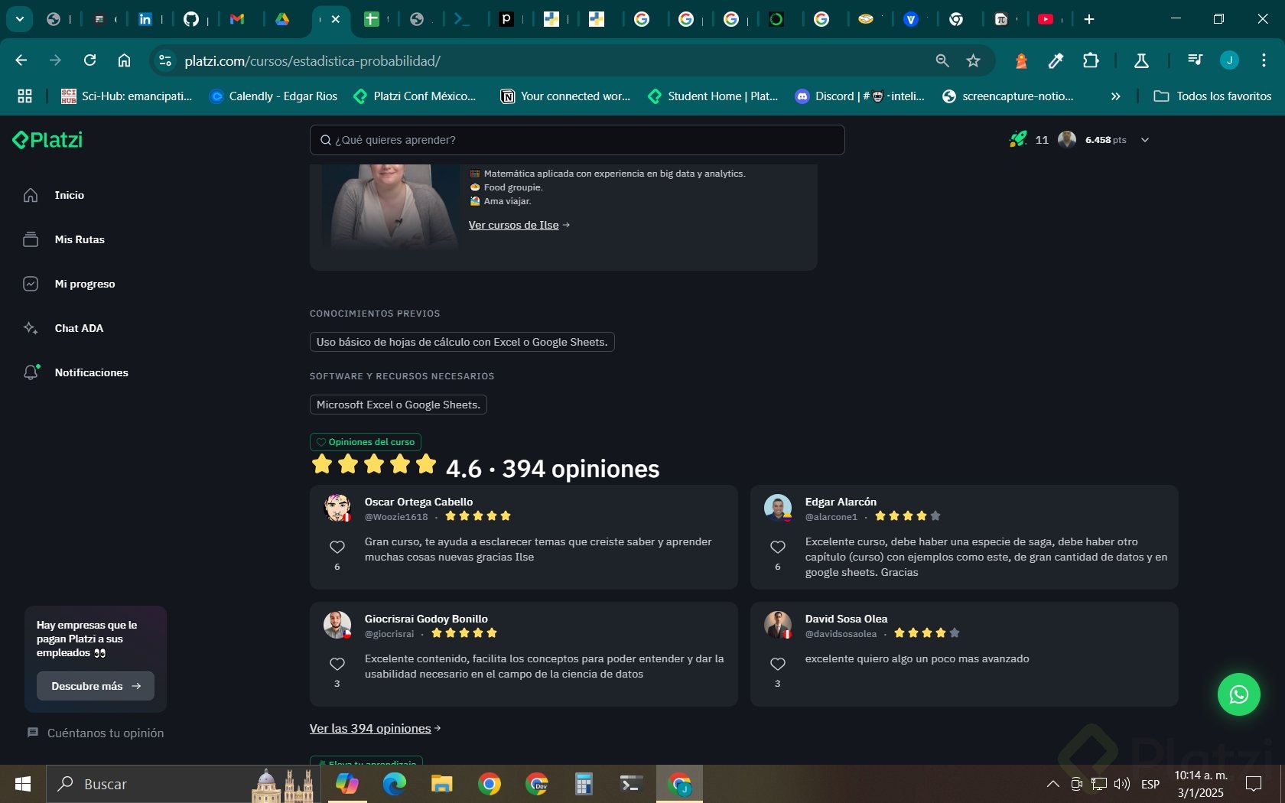Open the apps grid in bookmarks bar
The height and width of the screenshot is (803, 1285).
(x=24, y=96)
